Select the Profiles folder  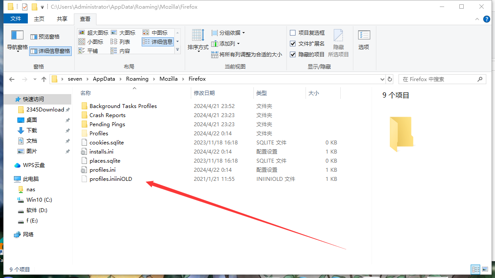(x=99, y=133)
